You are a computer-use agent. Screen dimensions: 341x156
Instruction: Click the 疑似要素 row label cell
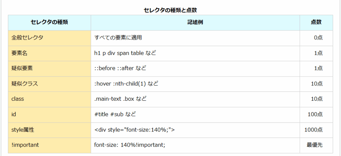coord(49,69)
